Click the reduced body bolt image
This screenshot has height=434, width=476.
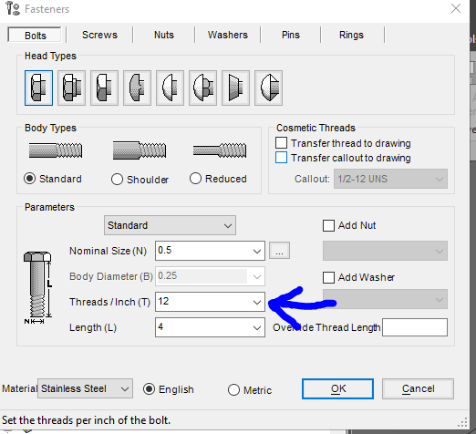(x=220, y=150)
